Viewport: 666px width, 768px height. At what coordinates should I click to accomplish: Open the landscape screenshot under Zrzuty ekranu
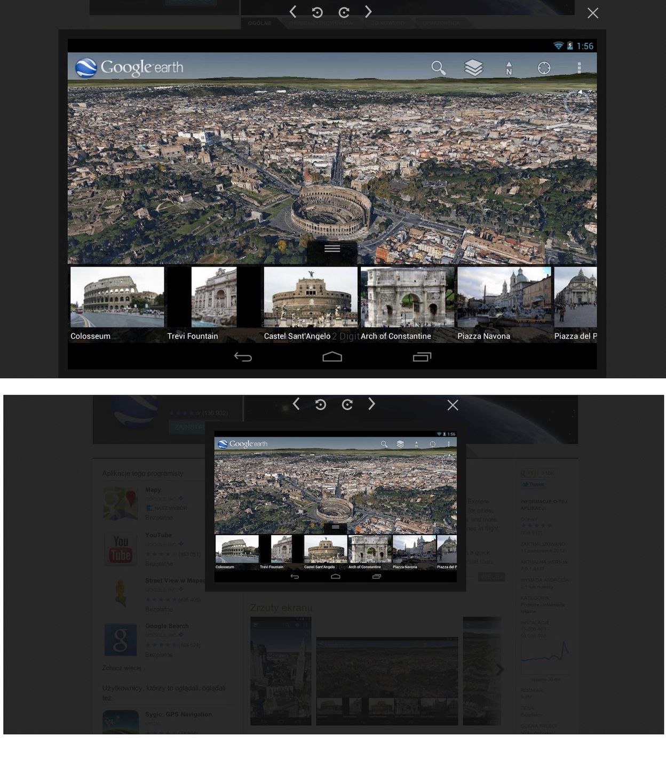[387, 681]
